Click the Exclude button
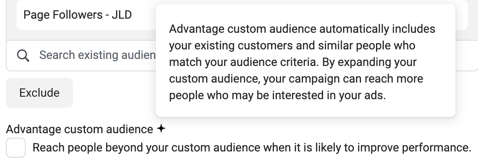This screenshot has width=478, height=161. click(39, 93)
